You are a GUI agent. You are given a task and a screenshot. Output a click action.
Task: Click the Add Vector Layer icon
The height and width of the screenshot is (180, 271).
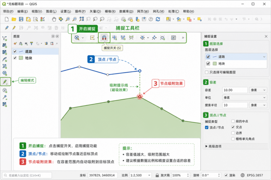coord(5,38)
